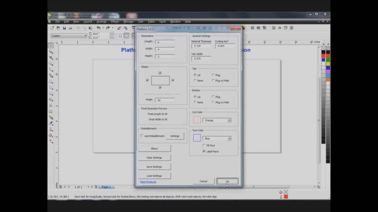Click the Paste icon in the toolbar

pyautogui.click(x=90, y=28)
